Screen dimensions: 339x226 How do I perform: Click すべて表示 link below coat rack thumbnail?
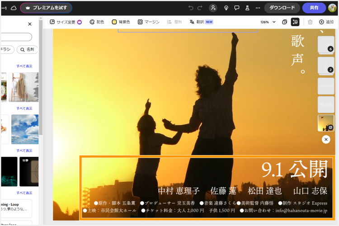[24, 108]
